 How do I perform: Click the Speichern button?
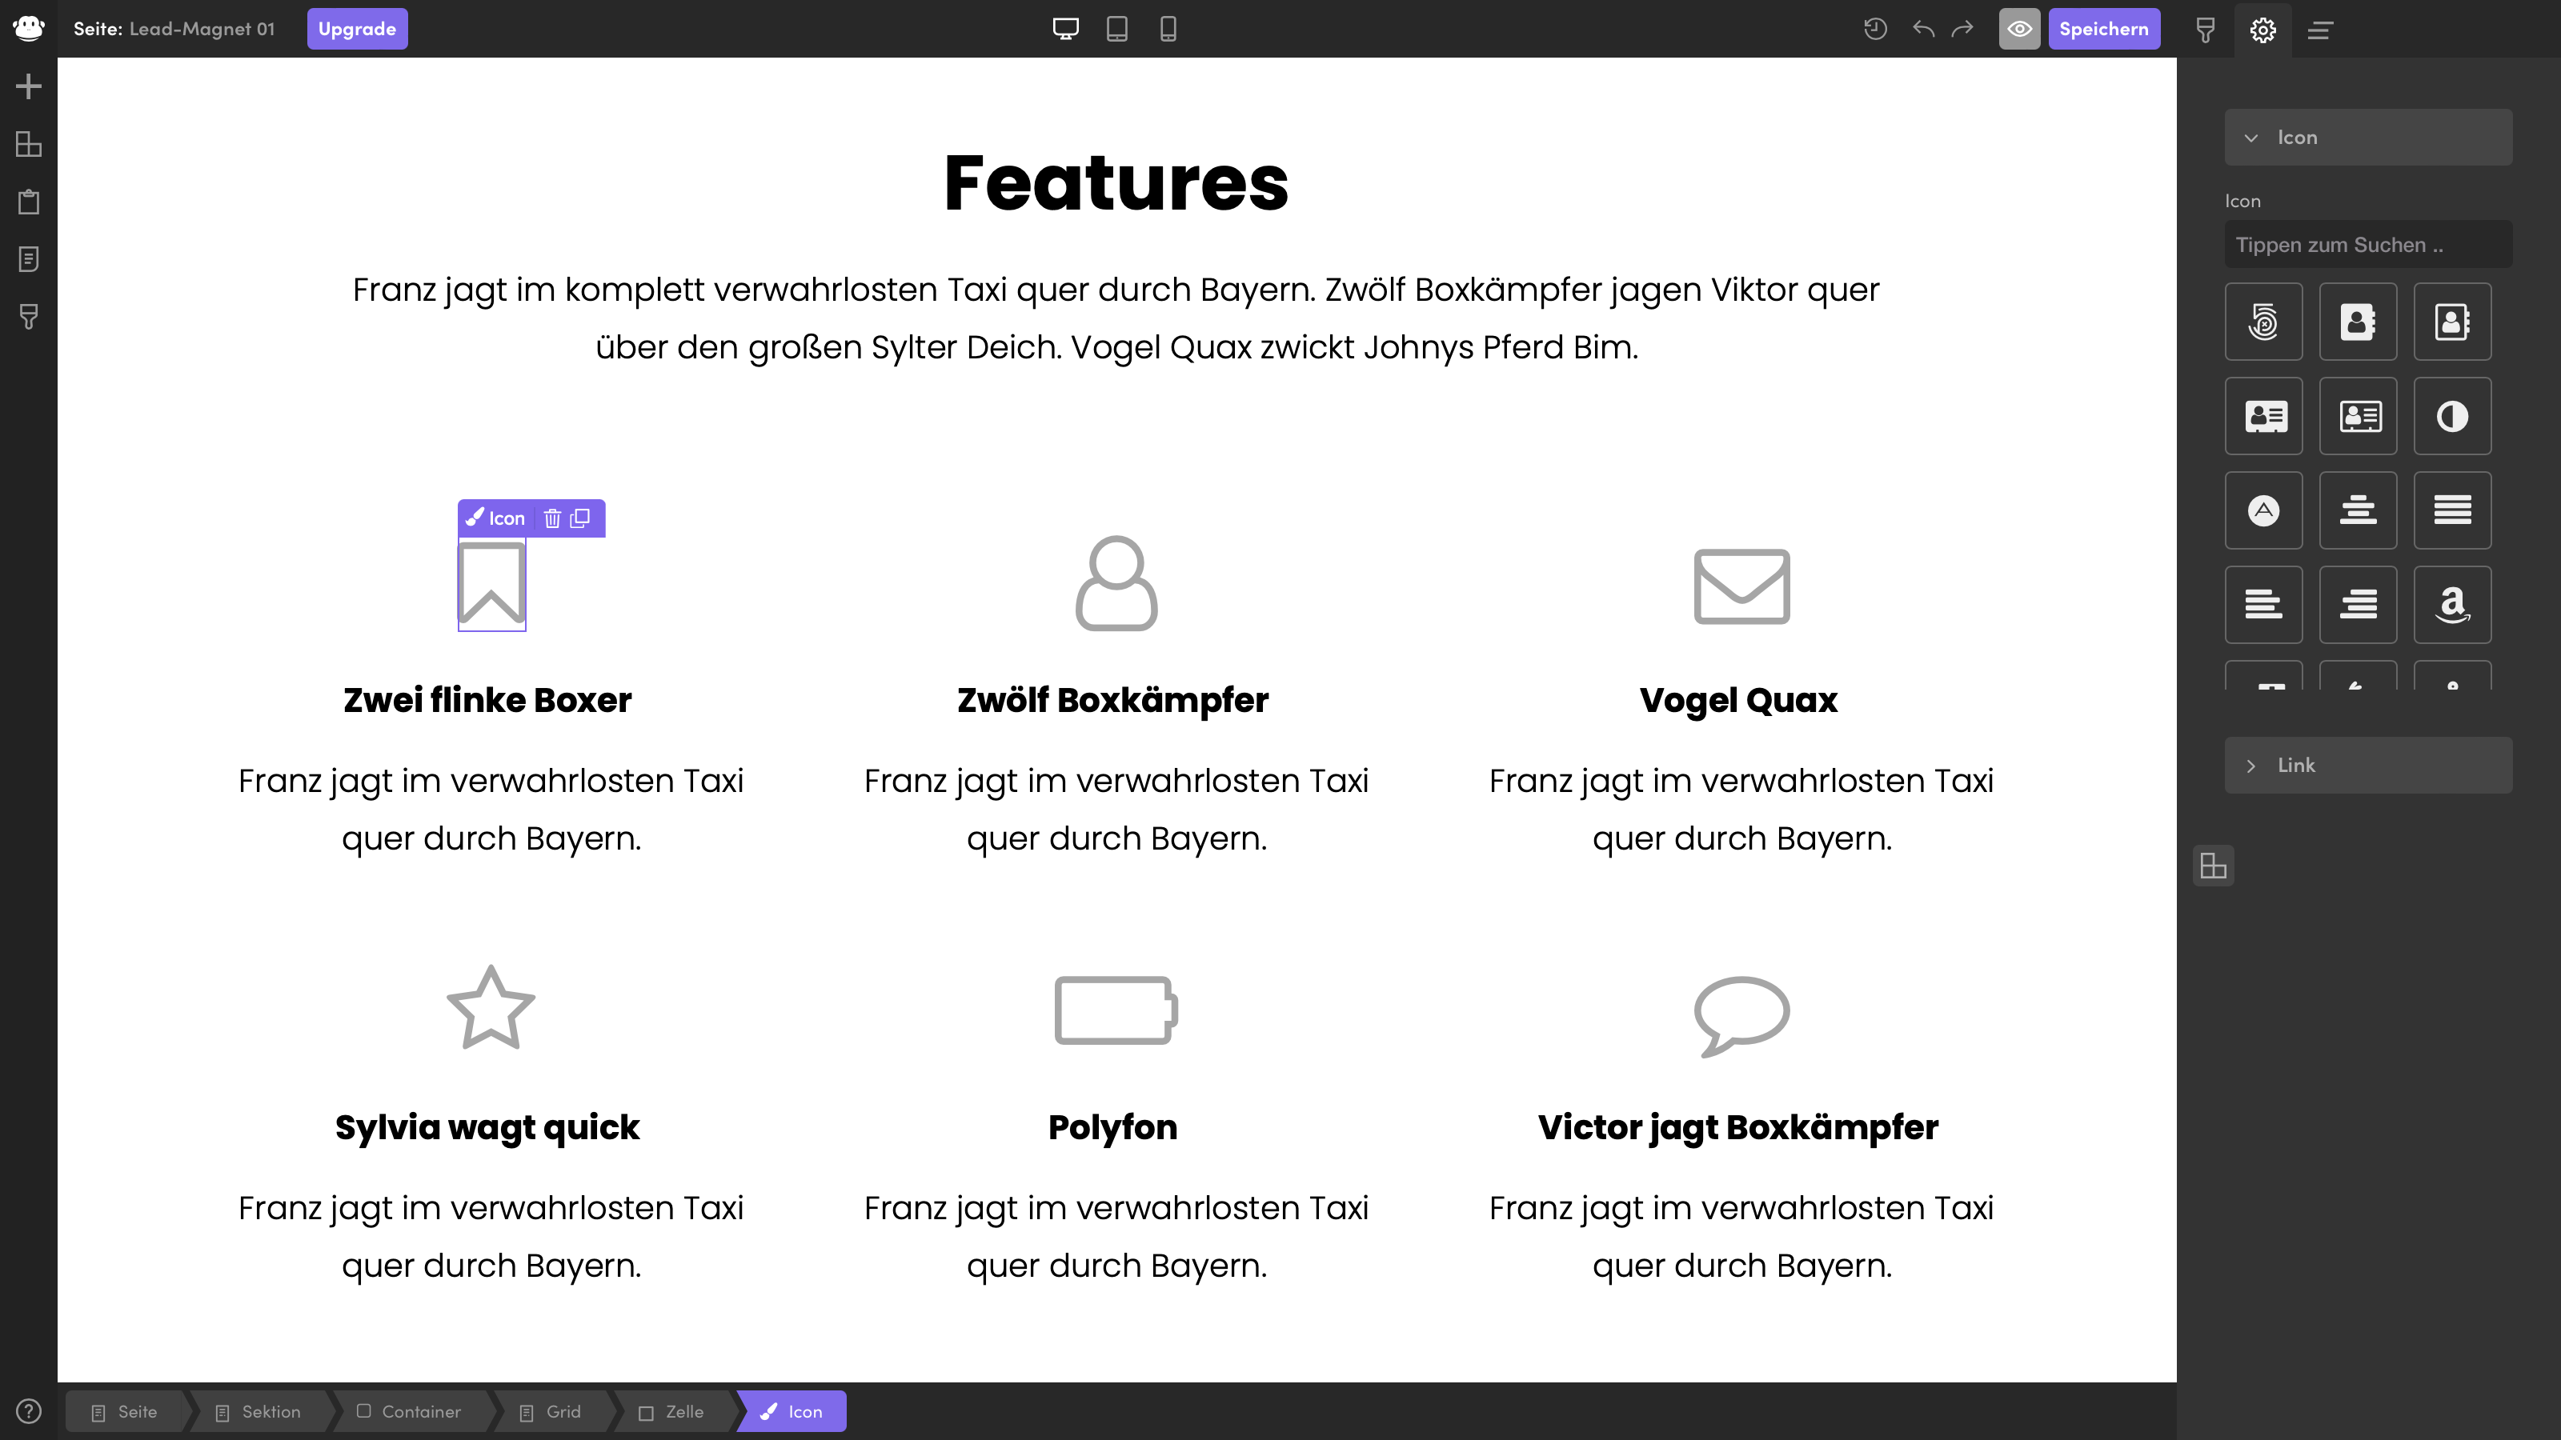2104,29
